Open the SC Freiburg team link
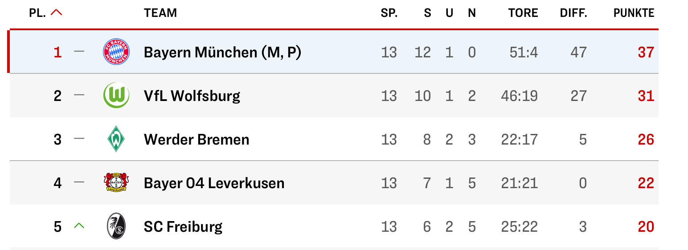Screen dimensions: 688x250 183,227
